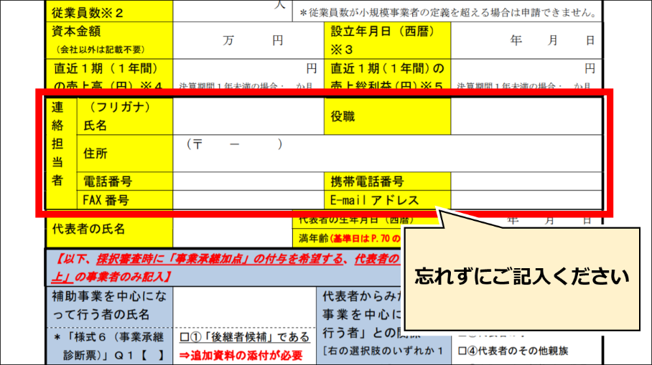Click the 携帯電話番号 input cell

point(526,181)
